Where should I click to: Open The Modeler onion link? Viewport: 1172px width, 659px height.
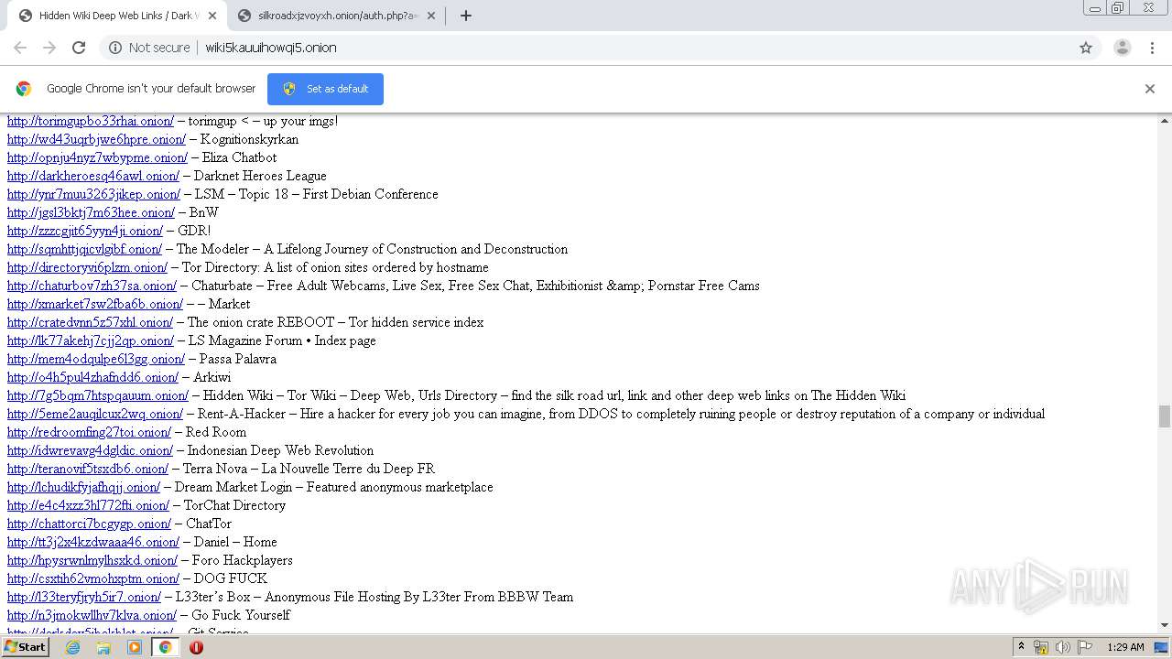point(84,249)
